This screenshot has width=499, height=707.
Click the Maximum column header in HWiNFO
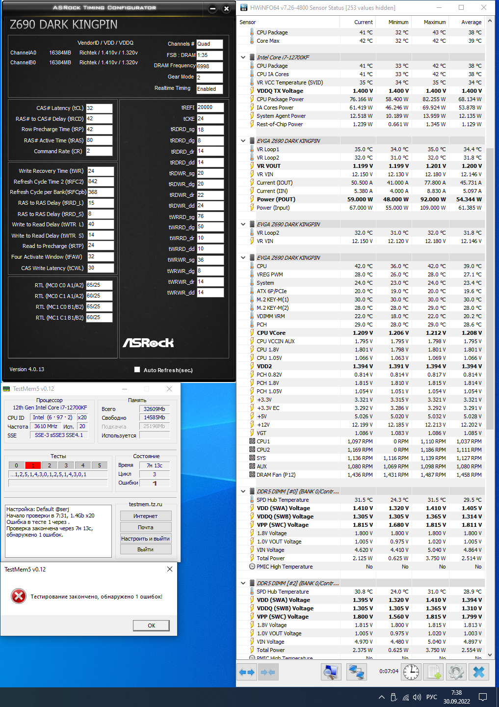tap(435, 22)
